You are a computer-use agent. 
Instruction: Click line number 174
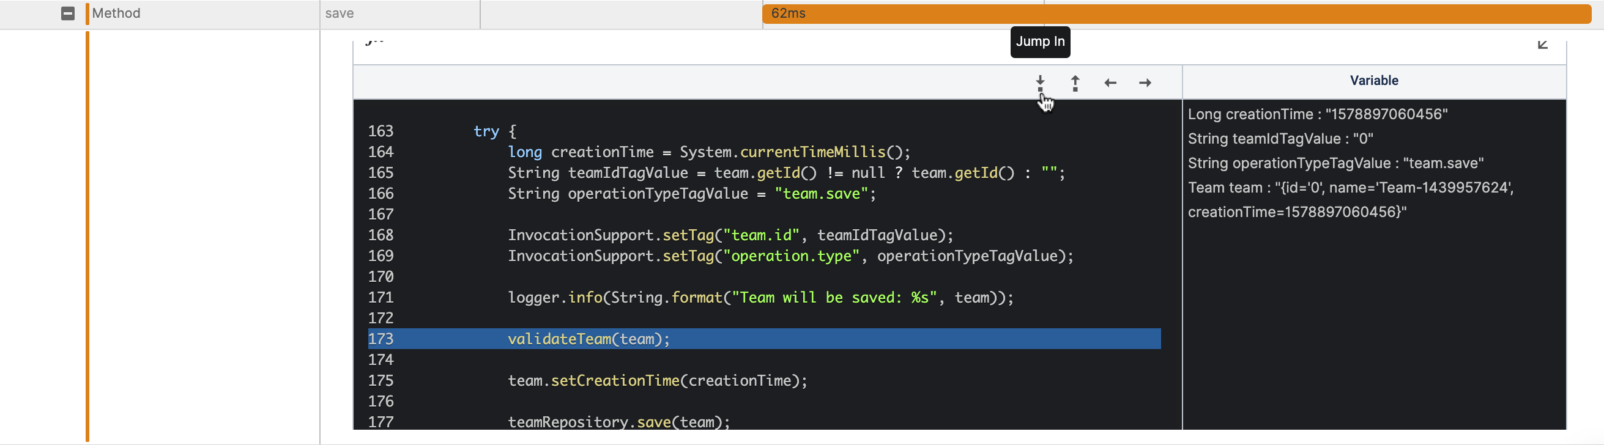click(x=381, y=360)
